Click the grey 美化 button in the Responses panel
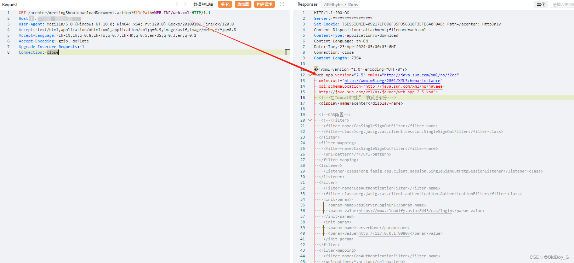This screenshot has height=263, width=574. point(541,4)
